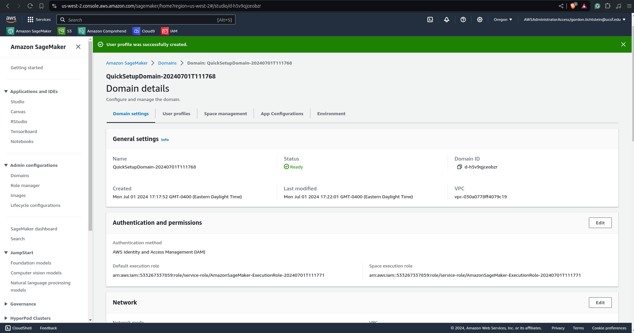This screenshot has height=333, width=634.
Task: Expand HyperPod Clusters section
Action: coord(6,318)
